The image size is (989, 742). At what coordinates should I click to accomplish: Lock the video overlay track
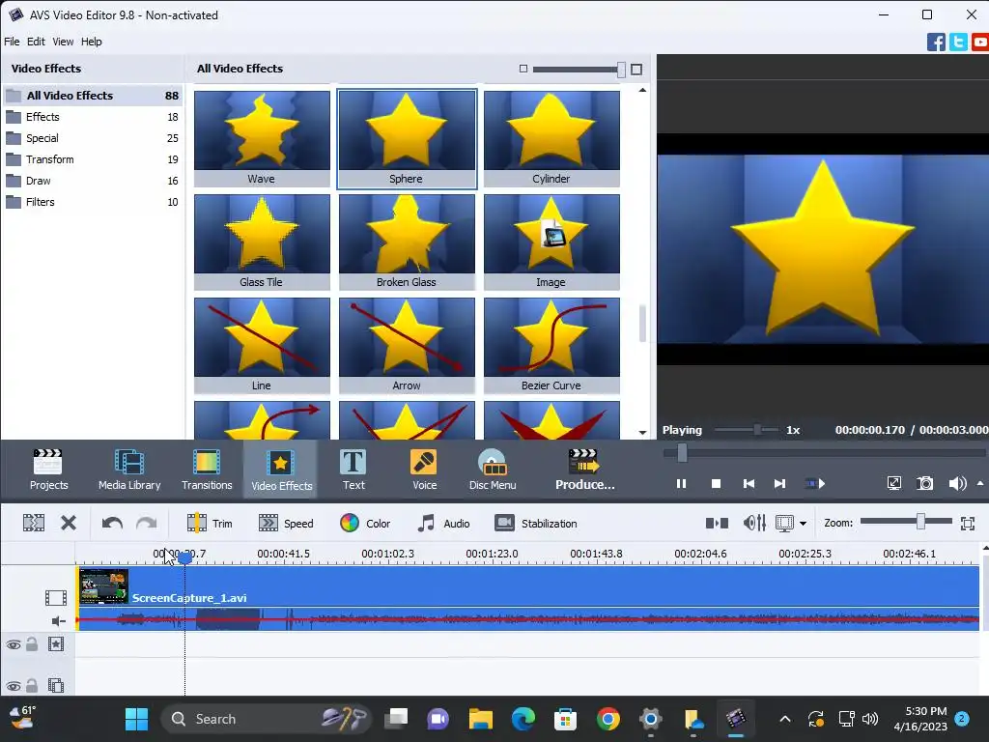(x=32, y=685)
